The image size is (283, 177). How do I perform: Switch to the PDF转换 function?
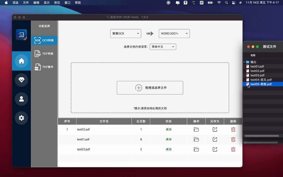pos(44,54)
